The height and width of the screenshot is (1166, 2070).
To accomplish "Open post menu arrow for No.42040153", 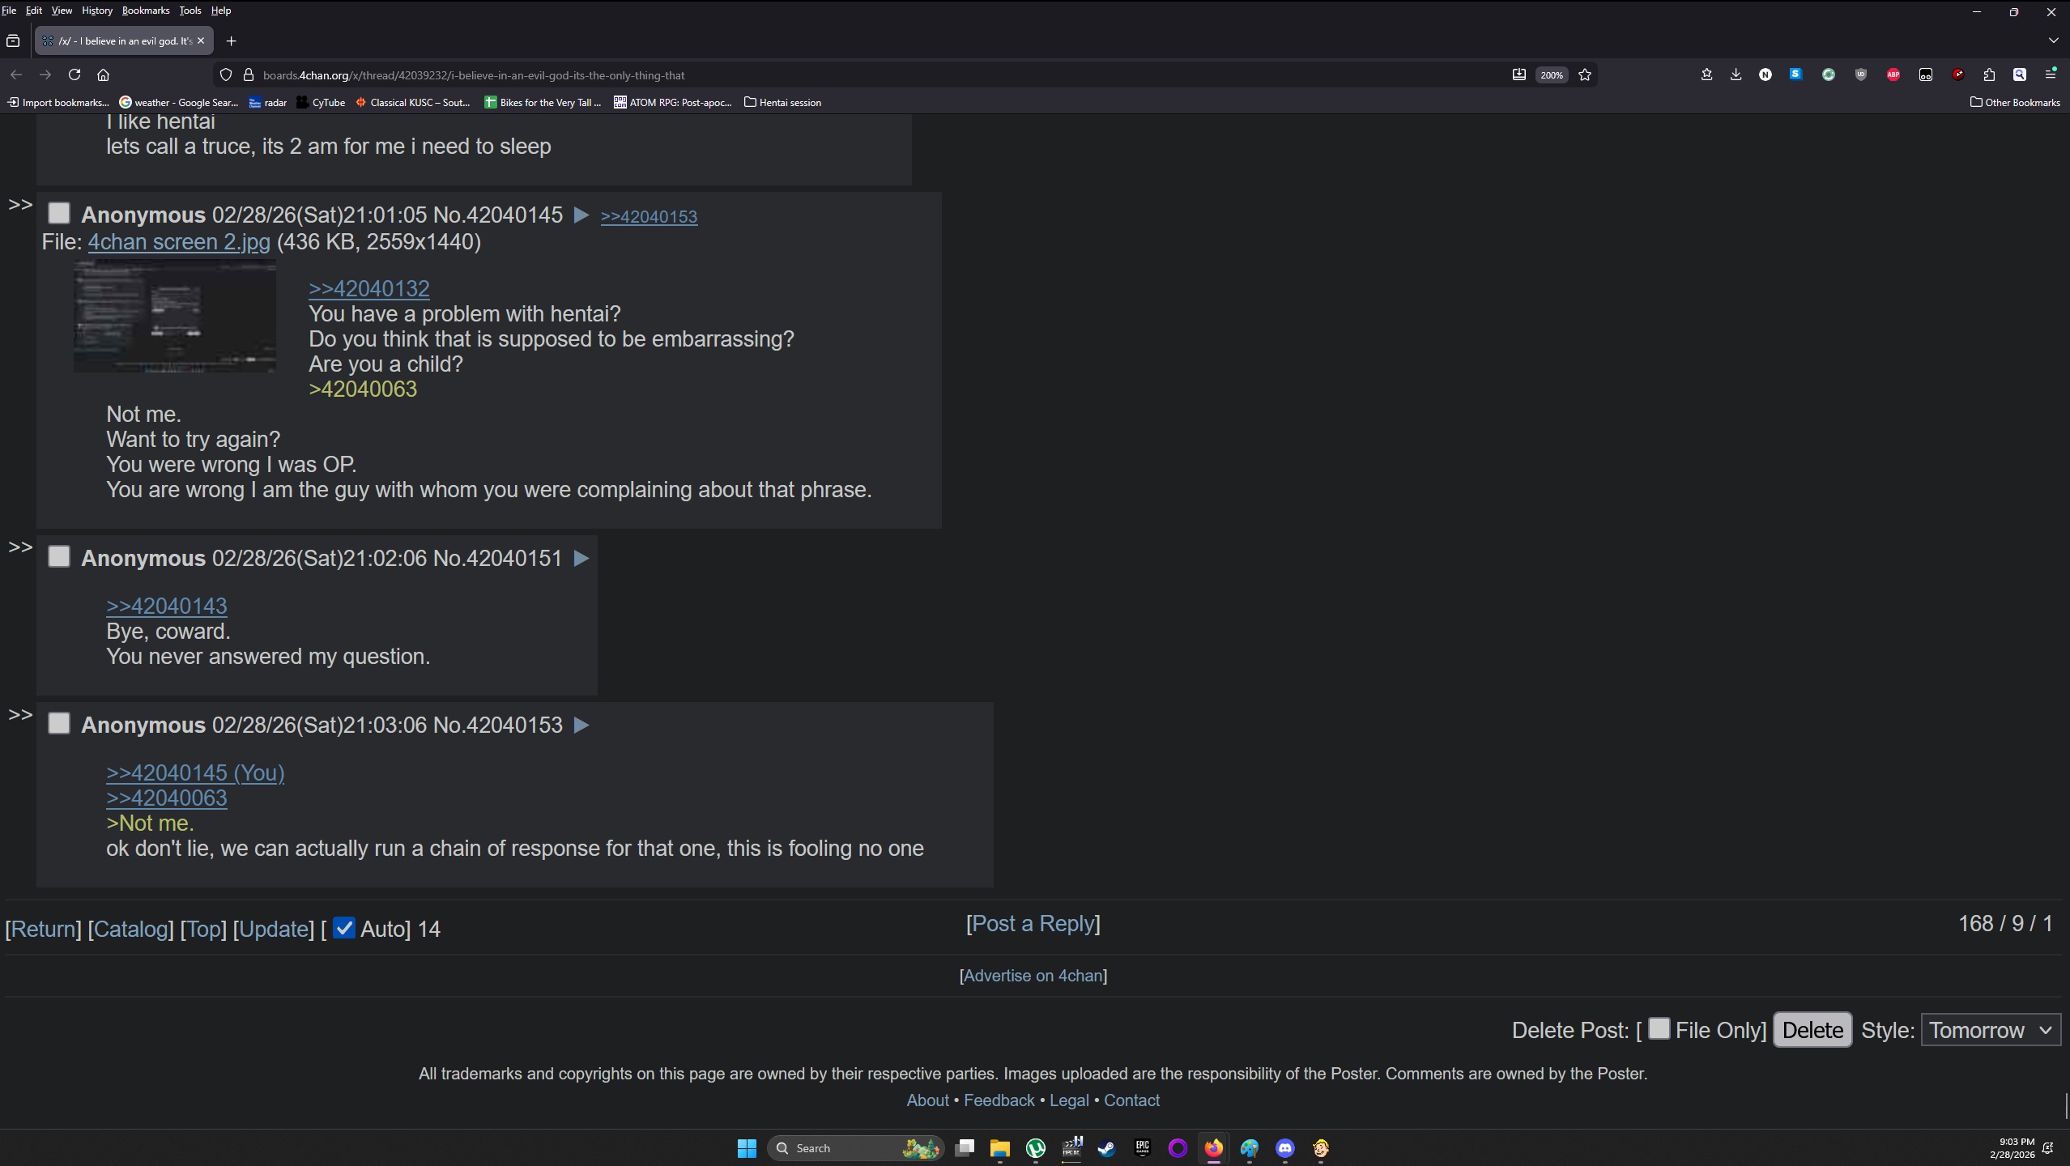I will point(581,725).
